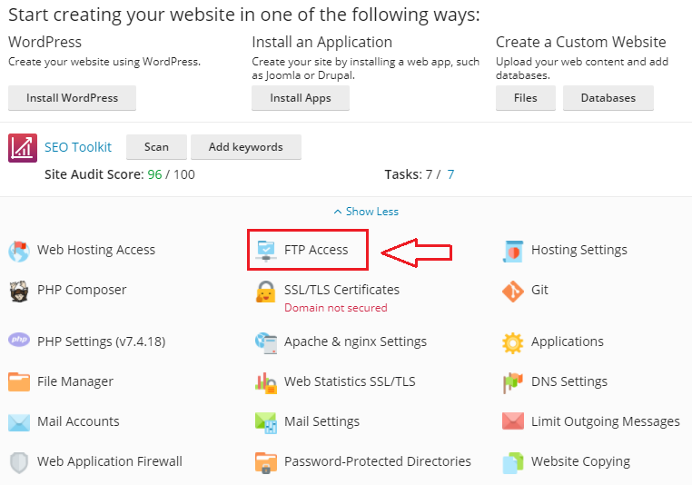The width and height of the screenshot is (692, 485).
Task: Collapse the list with Show Less
Action: pos(366,212)
